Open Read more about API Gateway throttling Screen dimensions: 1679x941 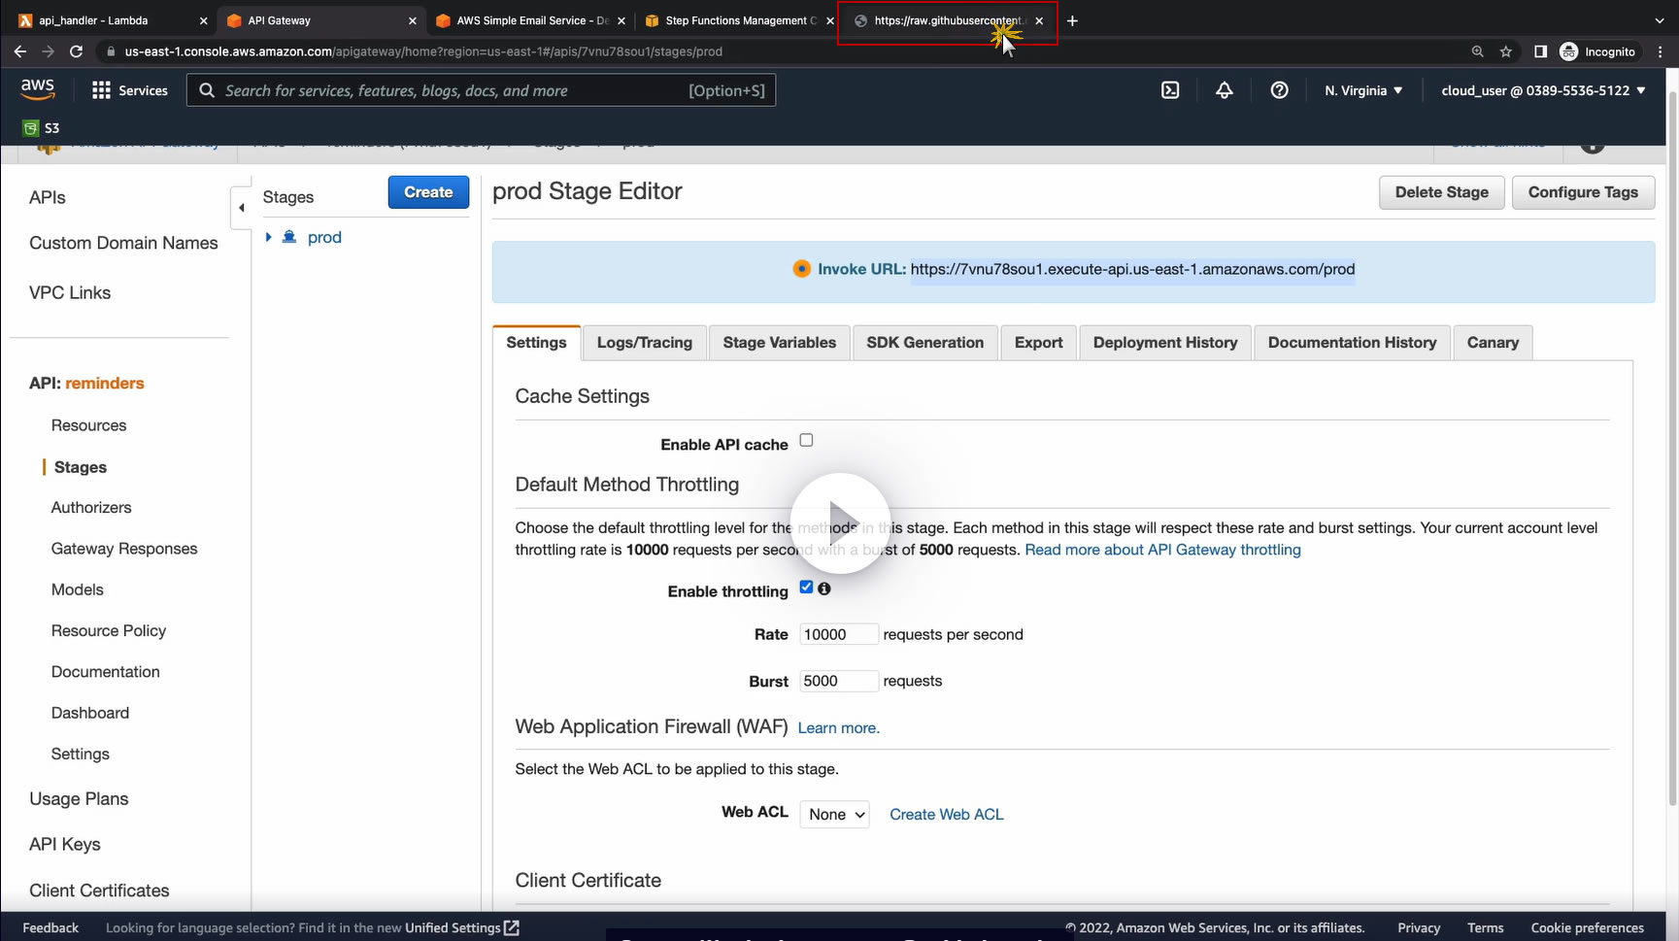1162,550
